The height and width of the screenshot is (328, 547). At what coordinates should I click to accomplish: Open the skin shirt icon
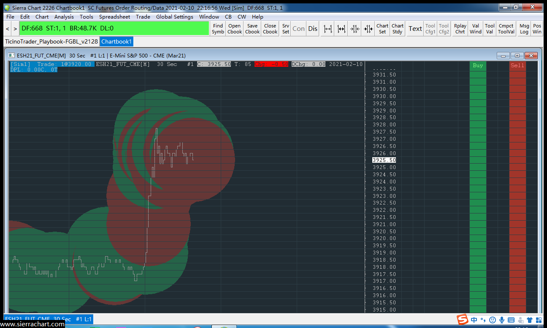(530, 320)
